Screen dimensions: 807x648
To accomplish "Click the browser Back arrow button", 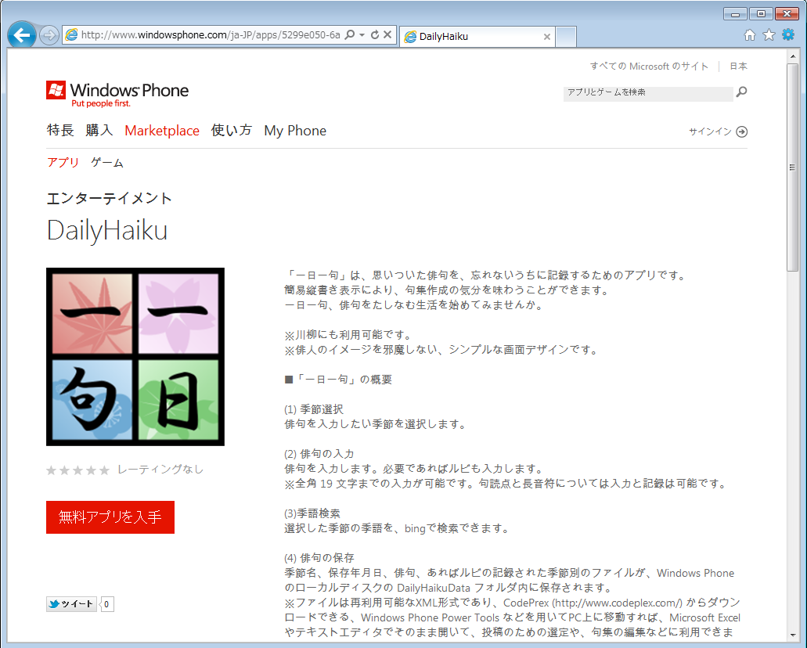I will (x=22, y=35).
